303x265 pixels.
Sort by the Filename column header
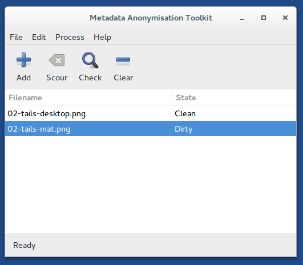[88, 97]
